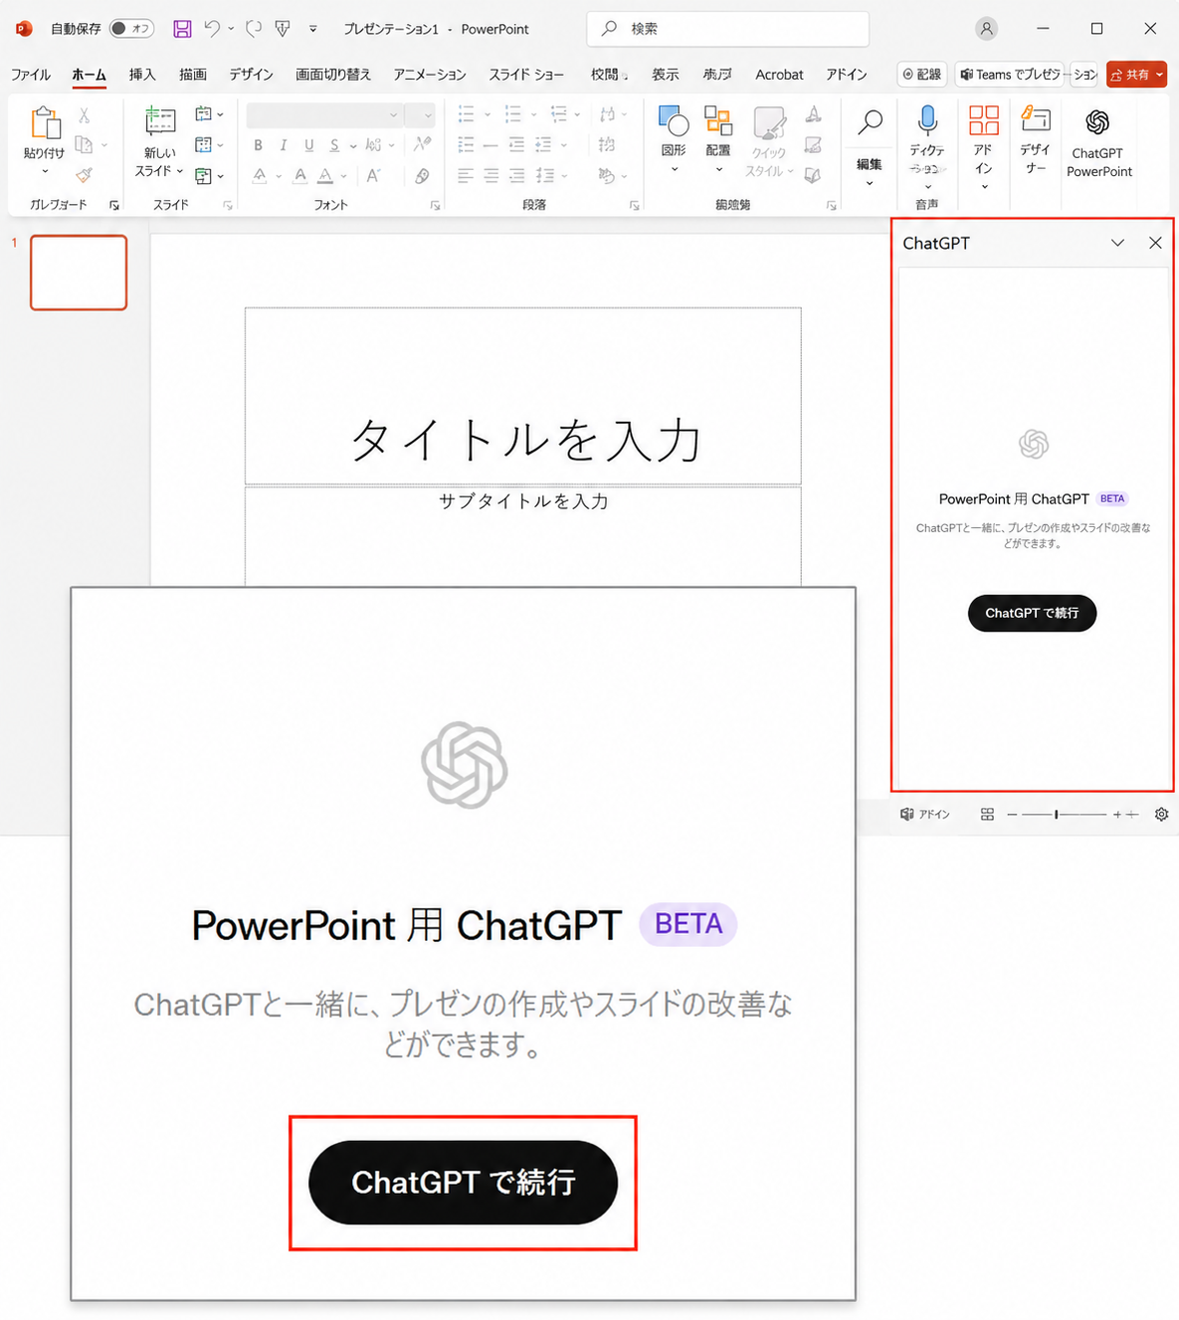This screenshot has height=1320, width=1179.
Task: Click the 配置 arrange icon
Action: pyautogui.click(x=718, y=122)
